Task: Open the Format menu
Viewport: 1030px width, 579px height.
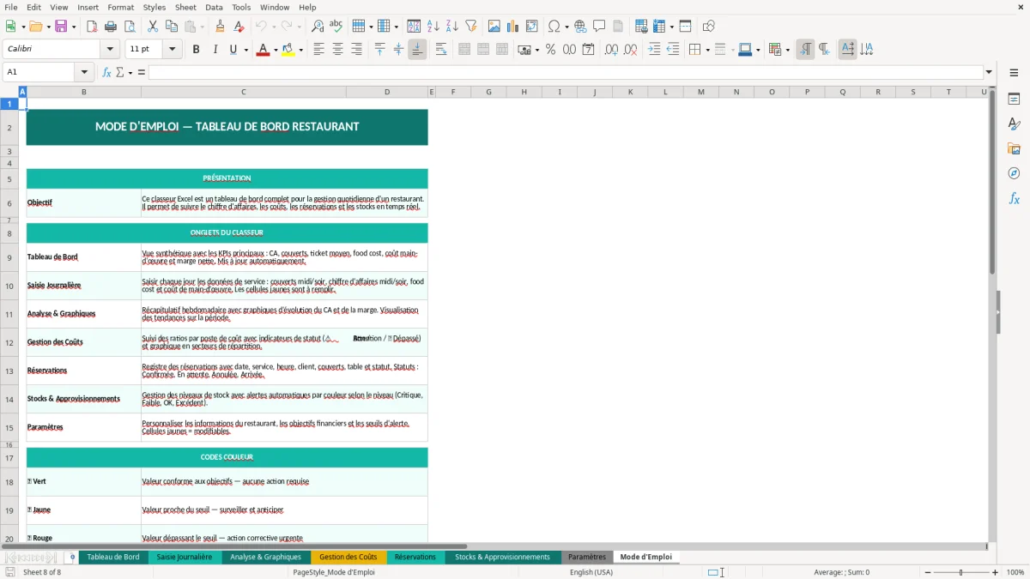Action: coord(120,7)
